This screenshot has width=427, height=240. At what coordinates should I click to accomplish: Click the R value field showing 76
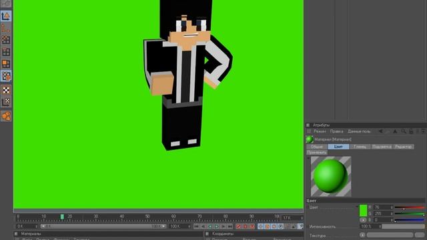pos(382,207)
